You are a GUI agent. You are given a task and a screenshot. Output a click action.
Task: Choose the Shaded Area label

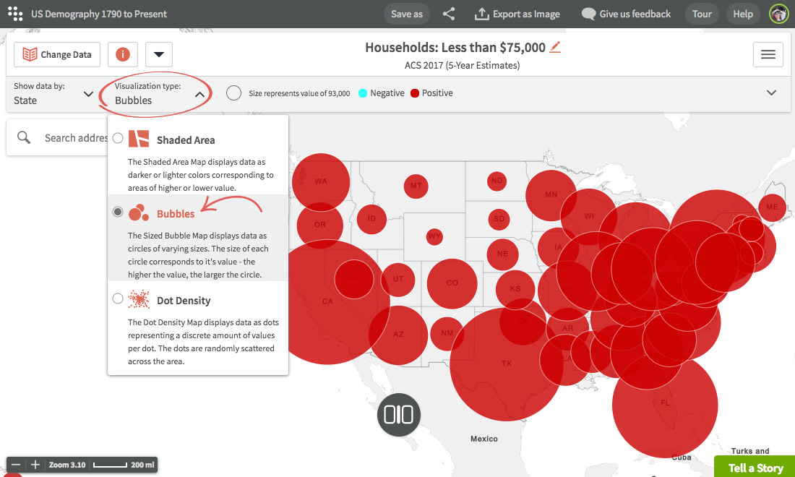[x=186, y=140]
